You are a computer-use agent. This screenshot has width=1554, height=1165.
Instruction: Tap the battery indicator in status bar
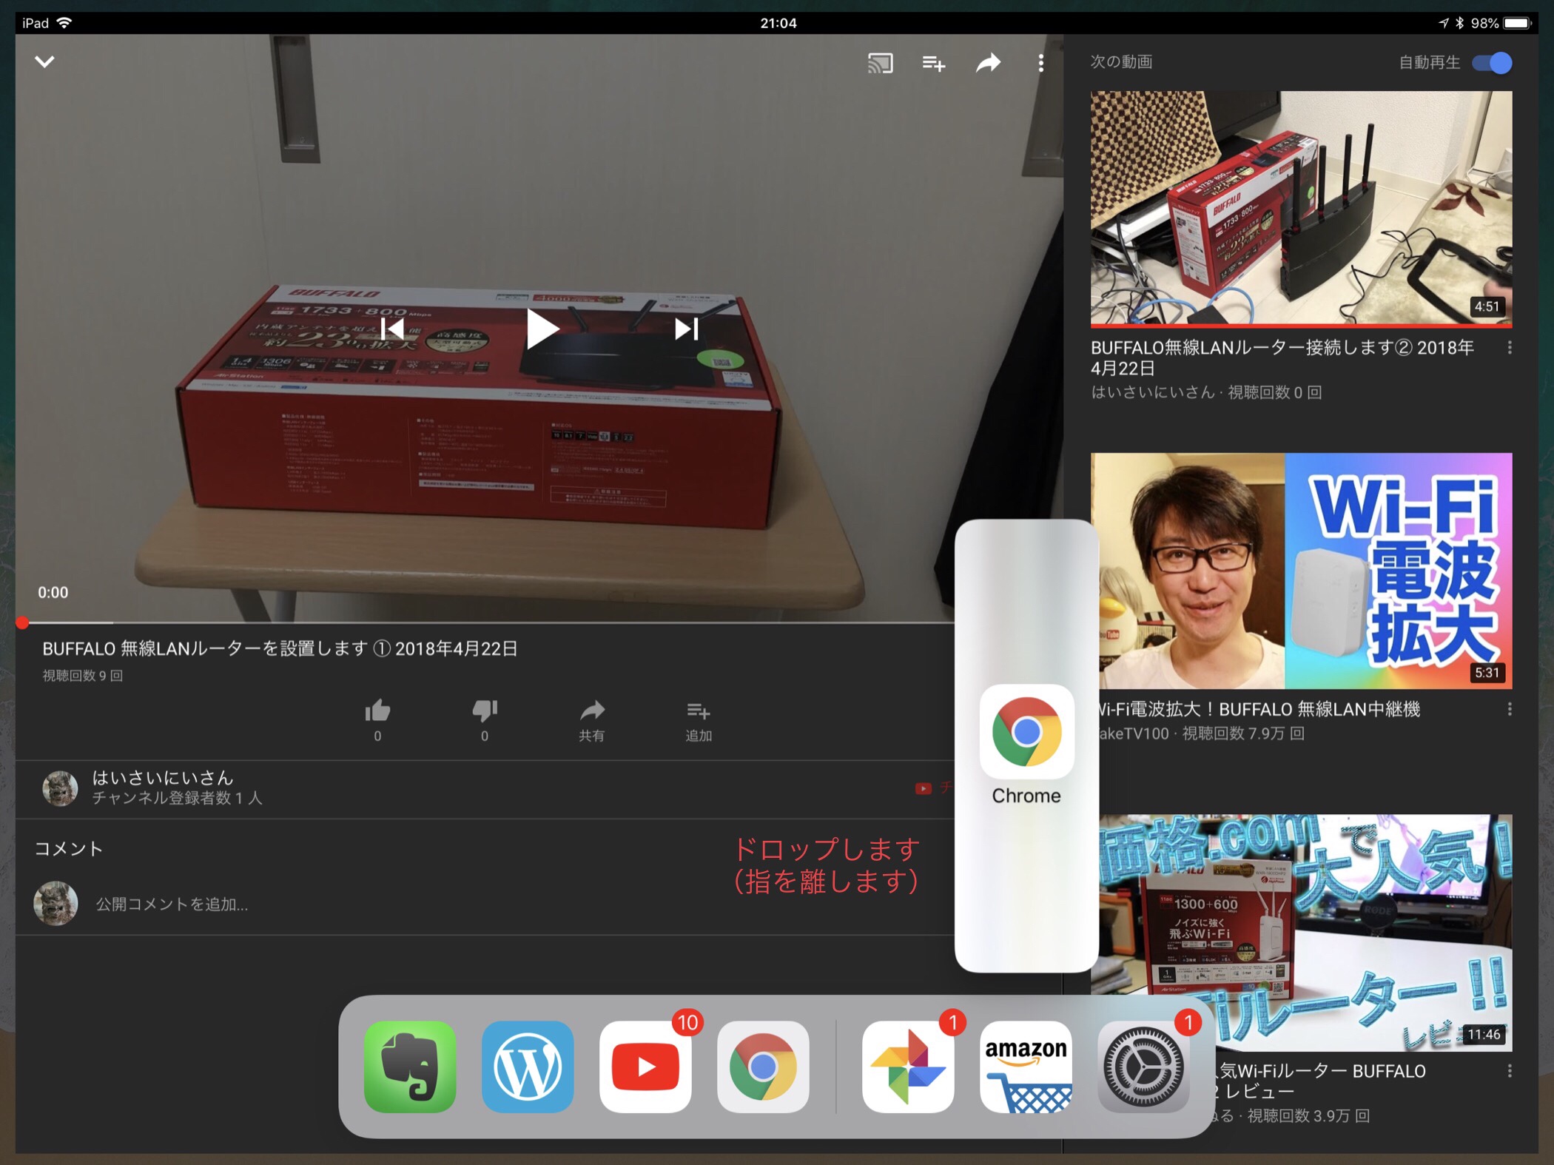tap(1517, 23)
